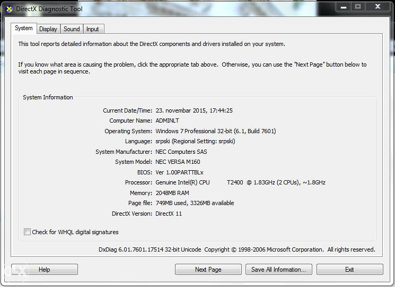Screen dimensions: 395x287
Task: Click the 'NEC VERSA M160' model value
Action: [x=178, y=162]
